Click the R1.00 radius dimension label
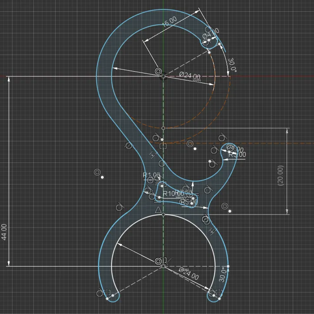The width and height of the screenshot is (314, 314). click(x=152, y=175)
